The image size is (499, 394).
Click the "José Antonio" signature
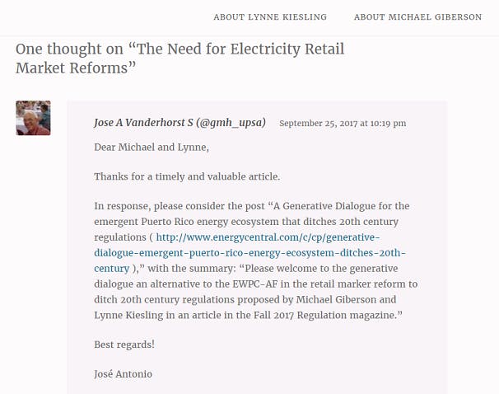[x=123, y=374]
